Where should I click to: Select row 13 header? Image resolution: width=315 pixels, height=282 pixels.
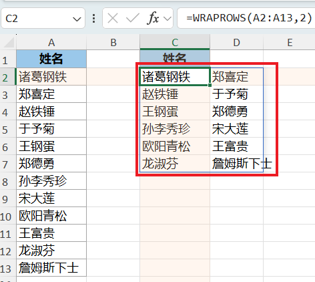8,268
